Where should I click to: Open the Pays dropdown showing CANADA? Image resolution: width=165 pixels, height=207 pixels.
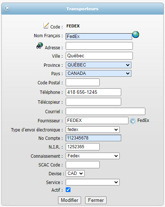(x=99, y=73)
